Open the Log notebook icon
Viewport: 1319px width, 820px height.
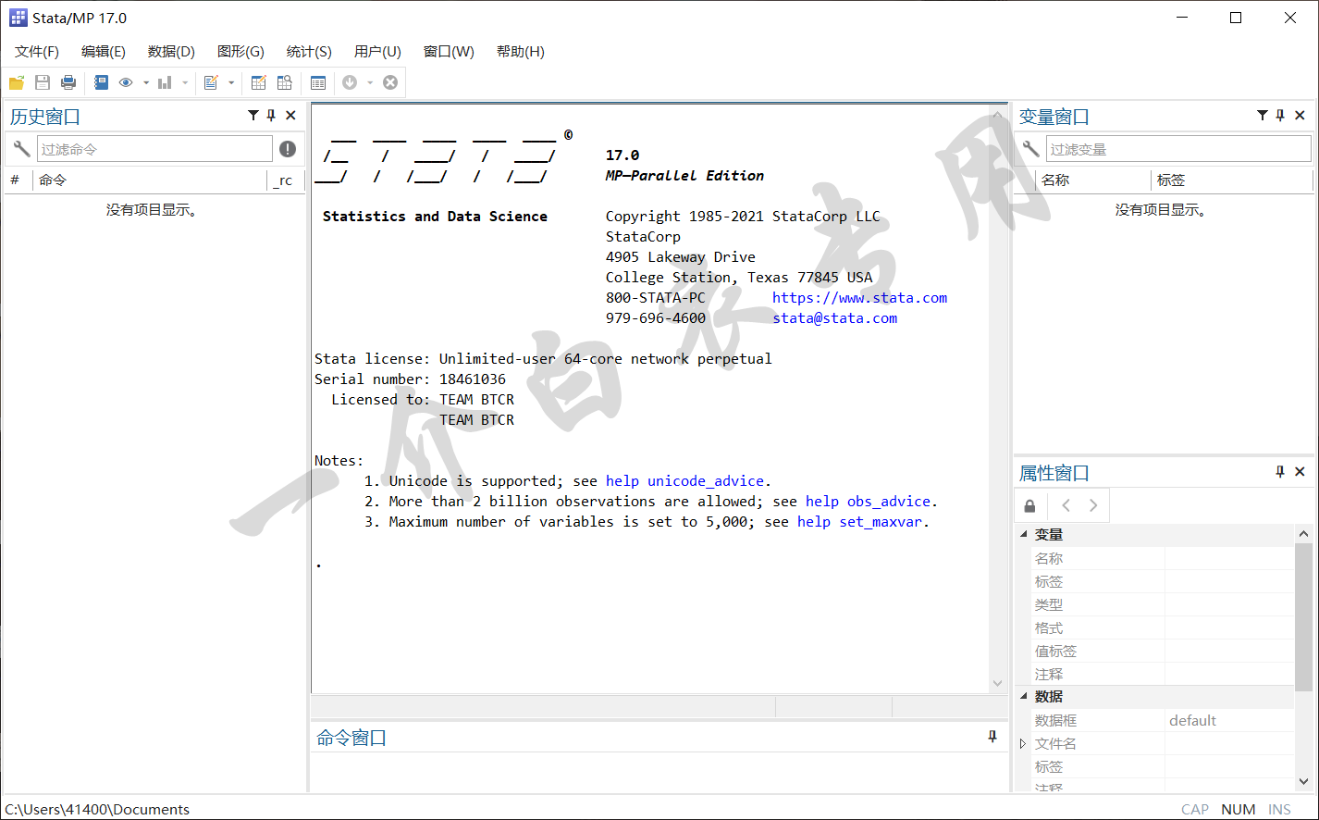(x=101, y=82)
